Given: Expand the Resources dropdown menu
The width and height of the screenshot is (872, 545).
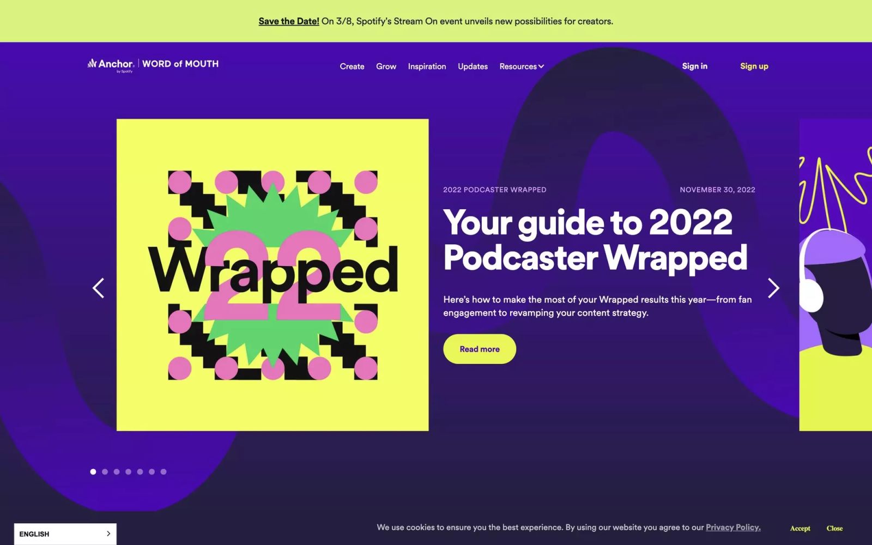Looking at the screenshot, I should [x=522, y=66].
